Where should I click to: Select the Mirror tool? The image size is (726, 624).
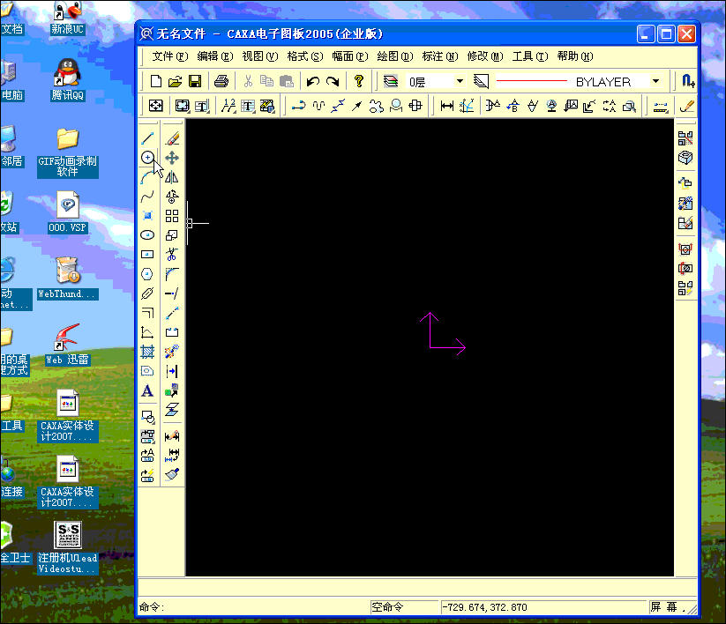tap(172, 177)
